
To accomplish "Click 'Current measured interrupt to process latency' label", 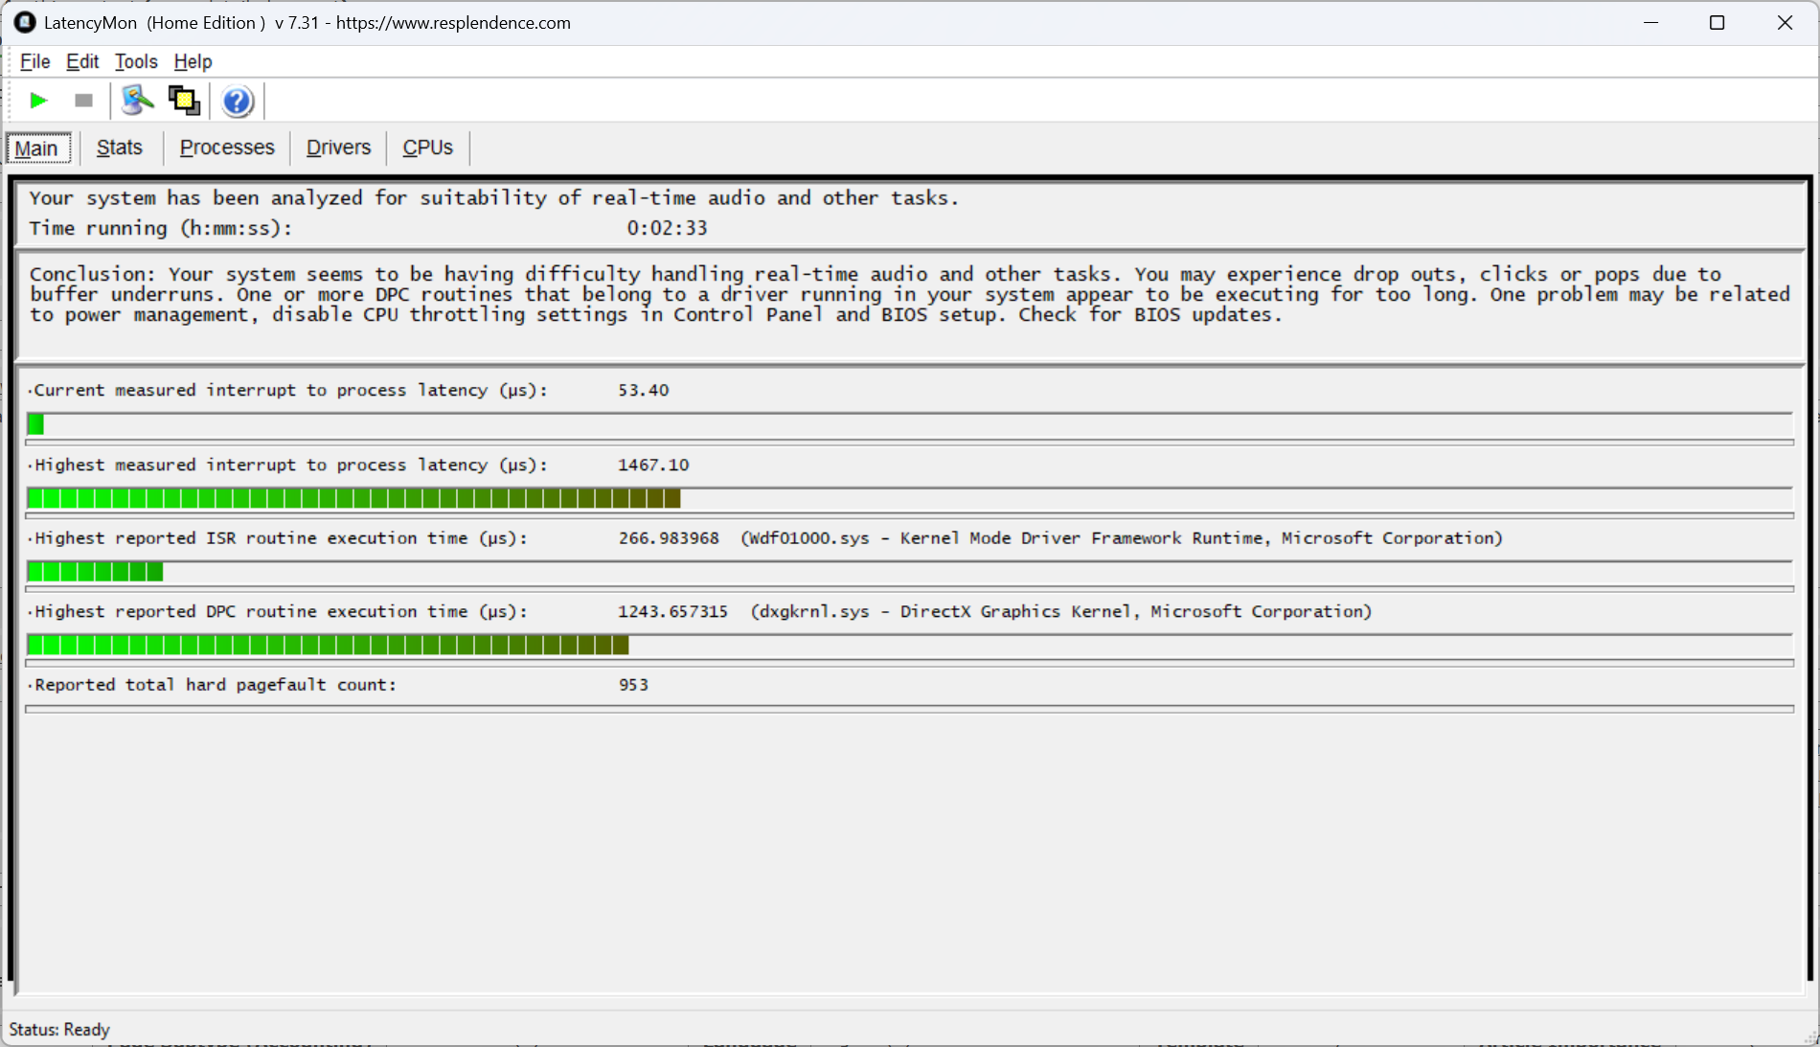I will tap(290, 390).
